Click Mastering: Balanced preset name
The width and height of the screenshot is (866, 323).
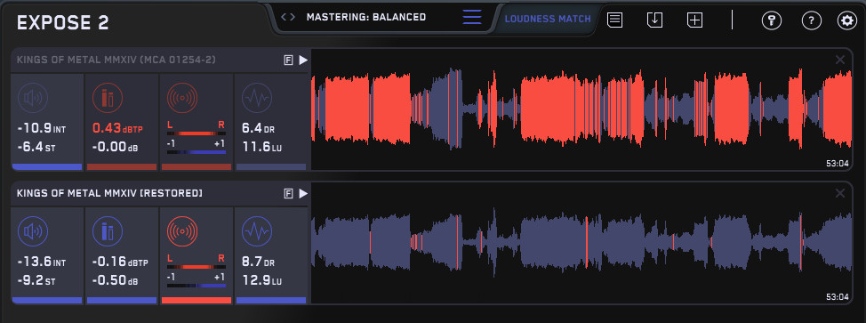[366, 17]
